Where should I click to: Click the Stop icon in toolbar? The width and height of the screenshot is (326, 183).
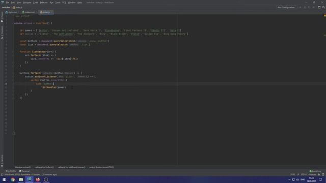314,8
